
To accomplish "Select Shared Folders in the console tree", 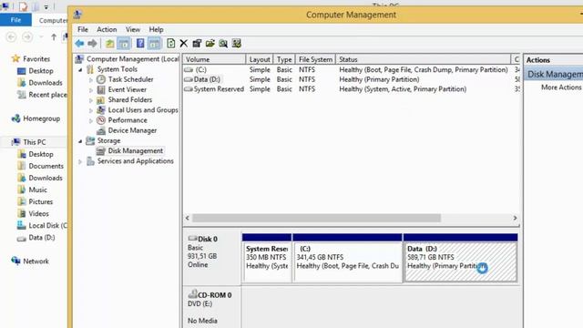I will (x=129, y=99).
